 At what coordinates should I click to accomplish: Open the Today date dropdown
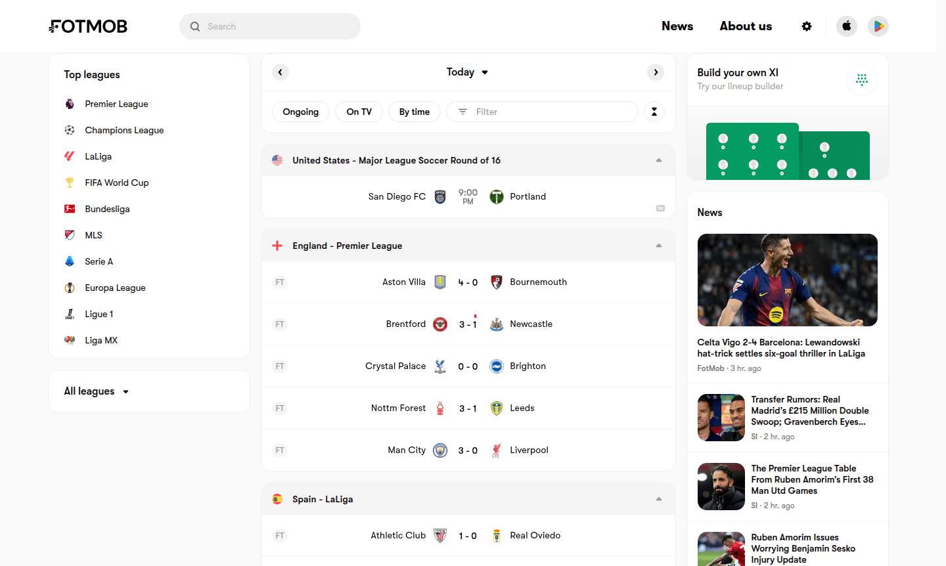pyautogui.click(x=467, y=72)
